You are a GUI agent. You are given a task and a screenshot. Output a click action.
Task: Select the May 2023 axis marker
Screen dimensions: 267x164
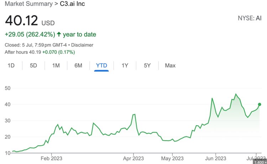172,158
